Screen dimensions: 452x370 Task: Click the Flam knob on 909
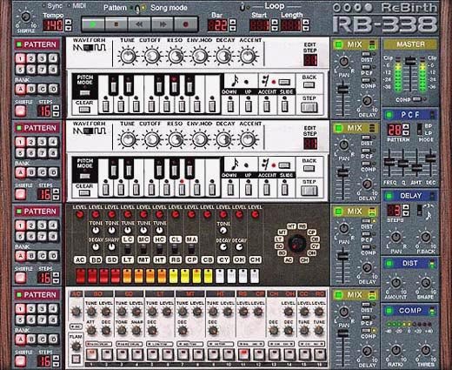tap(76, 346)
